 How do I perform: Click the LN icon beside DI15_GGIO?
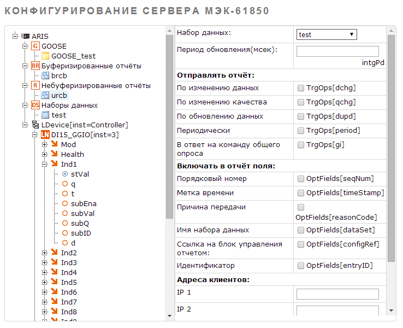coord(45,134)
